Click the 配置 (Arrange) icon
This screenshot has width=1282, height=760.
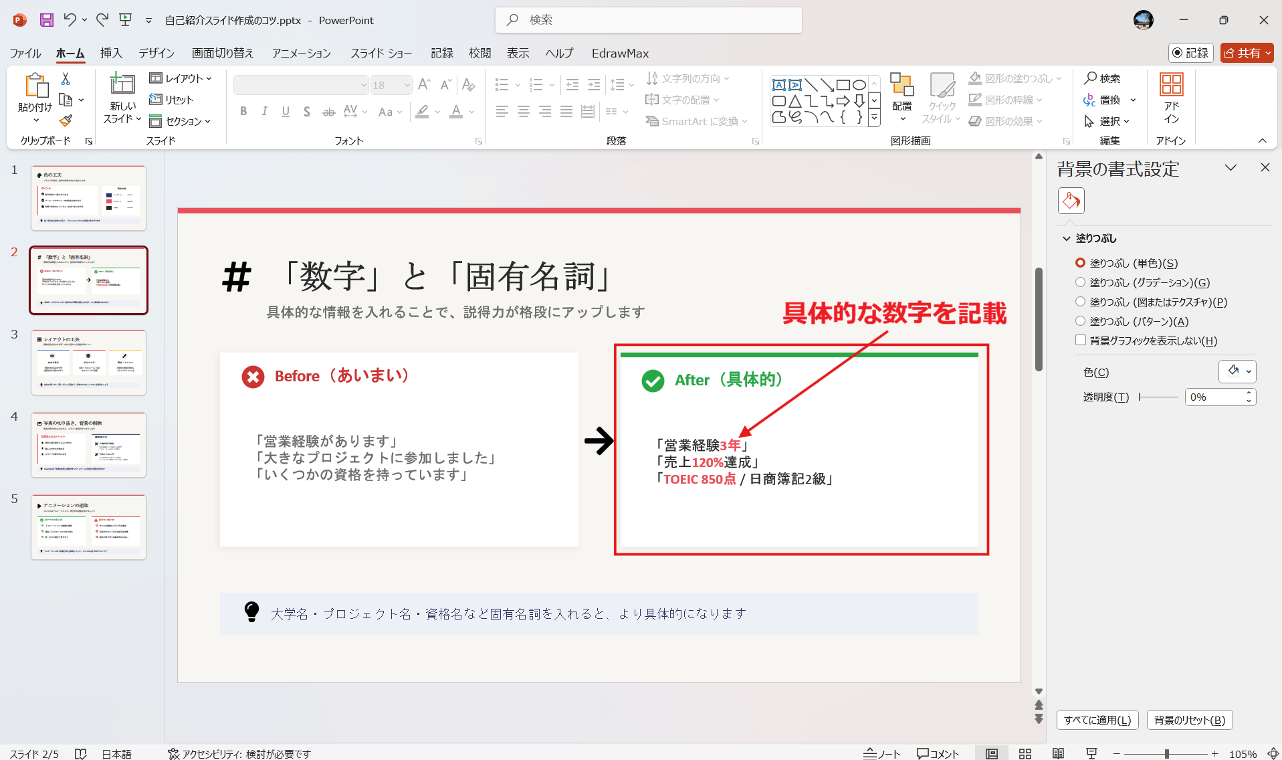[901, 97]
